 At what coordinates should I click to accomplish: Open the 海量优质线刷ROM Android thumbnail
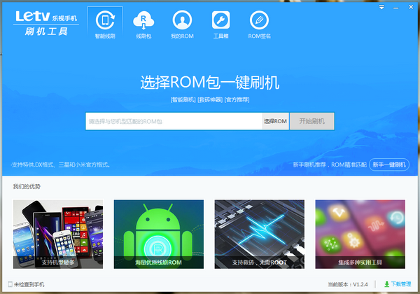159,234
